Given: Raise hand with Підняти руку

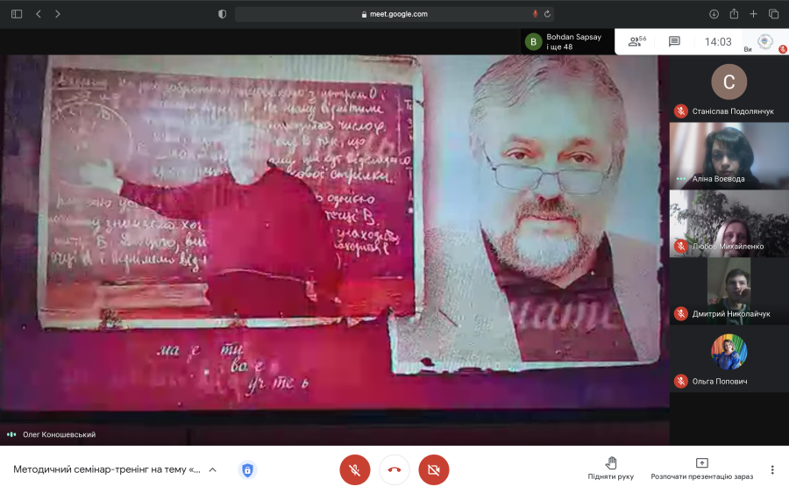Looking at the screenshot, I should tap(611, 469).
